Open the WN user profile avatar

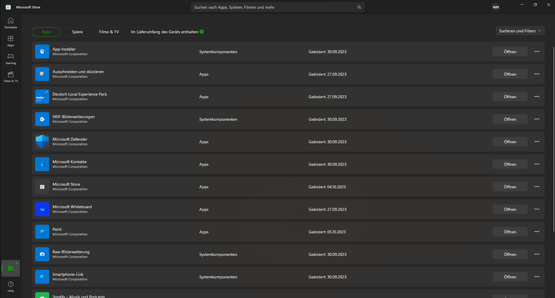click(496, 7)
